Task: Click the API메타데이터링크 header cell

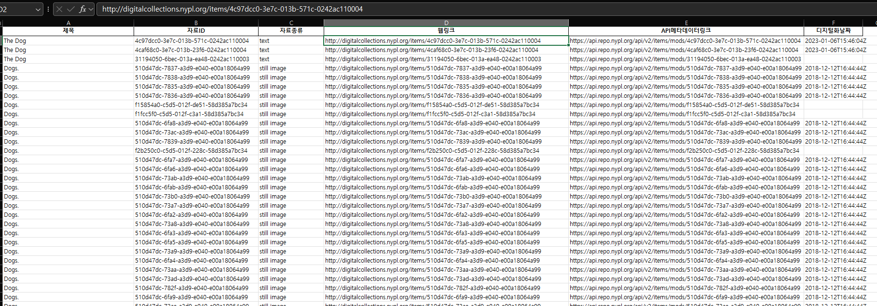Action: pos(686,31)
